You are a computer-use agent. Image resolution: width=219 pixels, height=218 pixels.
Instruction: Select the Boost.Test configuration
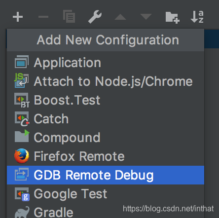106,100
